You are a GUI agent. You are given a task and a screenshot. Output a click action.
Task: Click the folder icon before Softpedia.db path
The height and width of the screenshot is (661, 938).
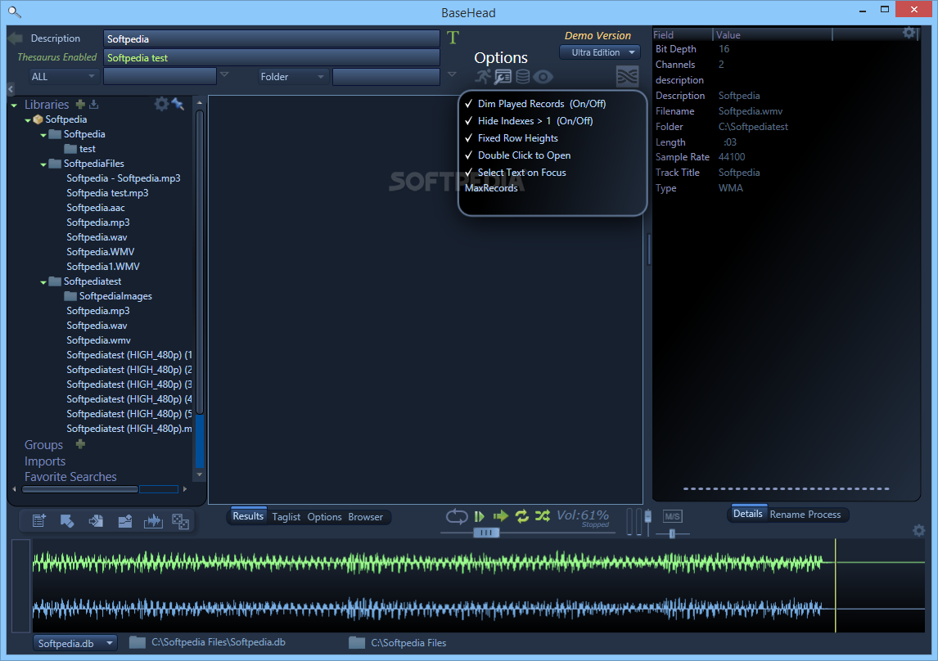coord(138,642)
